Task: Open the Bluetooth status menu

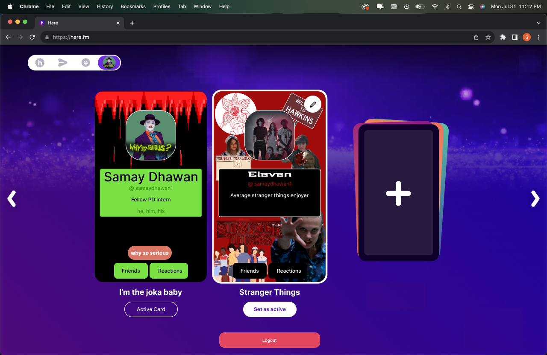Action: [x=447, y=6]
